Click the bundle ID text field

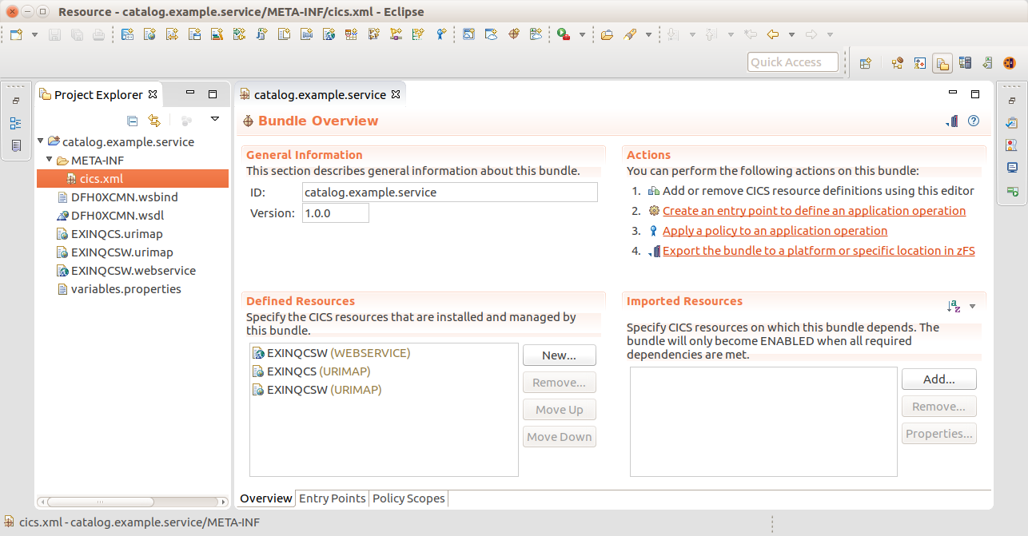coord(450,192)
